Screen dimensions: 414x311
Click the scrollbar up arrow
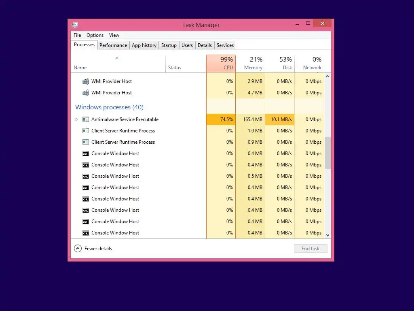tap(327, 76)
